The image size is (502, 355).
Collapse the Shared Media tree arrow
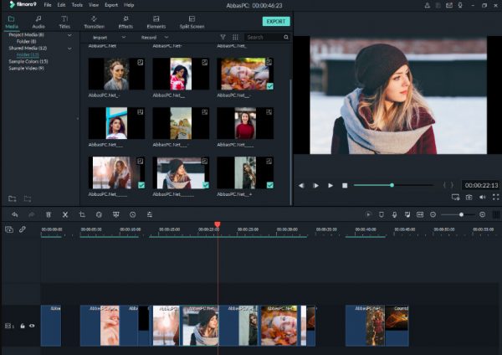click(x=69, y=49)
